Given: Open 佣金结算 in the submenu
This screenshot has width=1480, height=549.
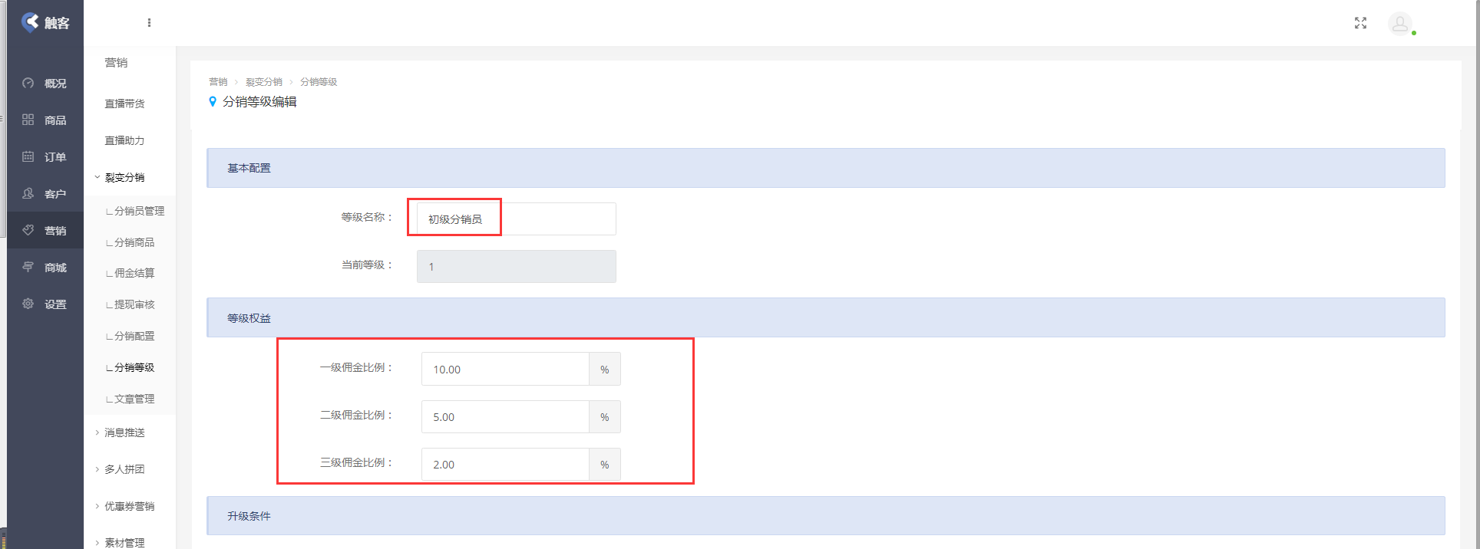Looking at the screenshot, I should tap(134, 273).
